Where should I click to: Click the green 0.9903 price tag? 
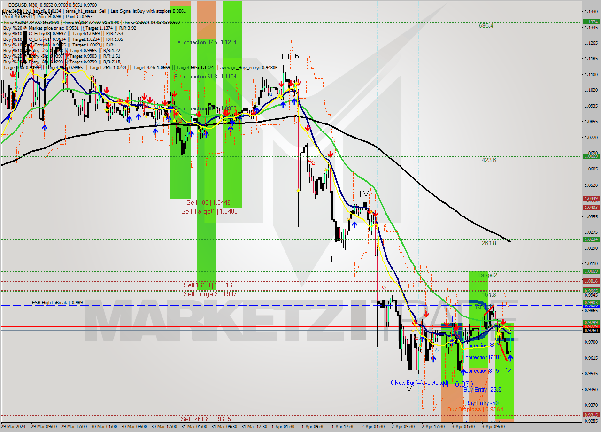click(x=590, y=303)
